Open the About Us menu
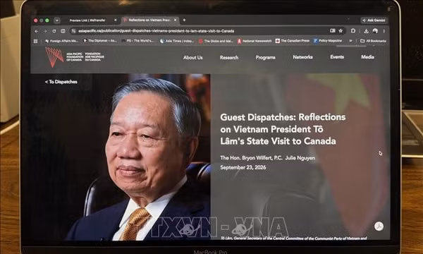423x254 pixels. [x=193, y=57]
